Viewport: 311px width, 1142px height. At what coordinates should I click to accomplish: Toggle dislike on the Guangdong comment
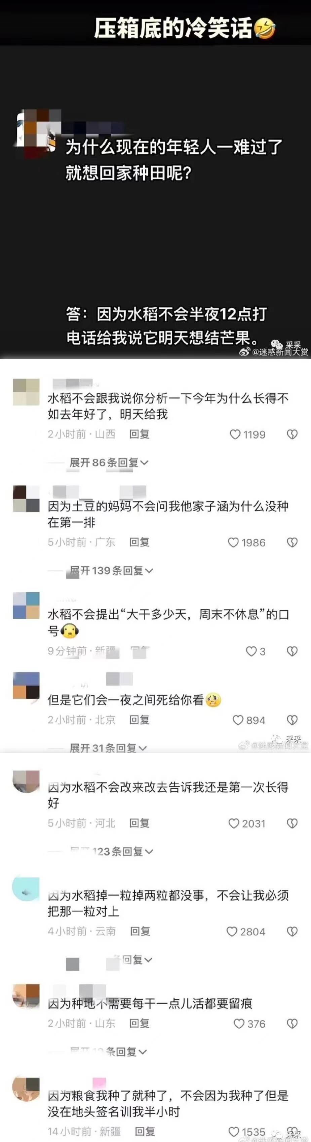click(x=292, y=542)
